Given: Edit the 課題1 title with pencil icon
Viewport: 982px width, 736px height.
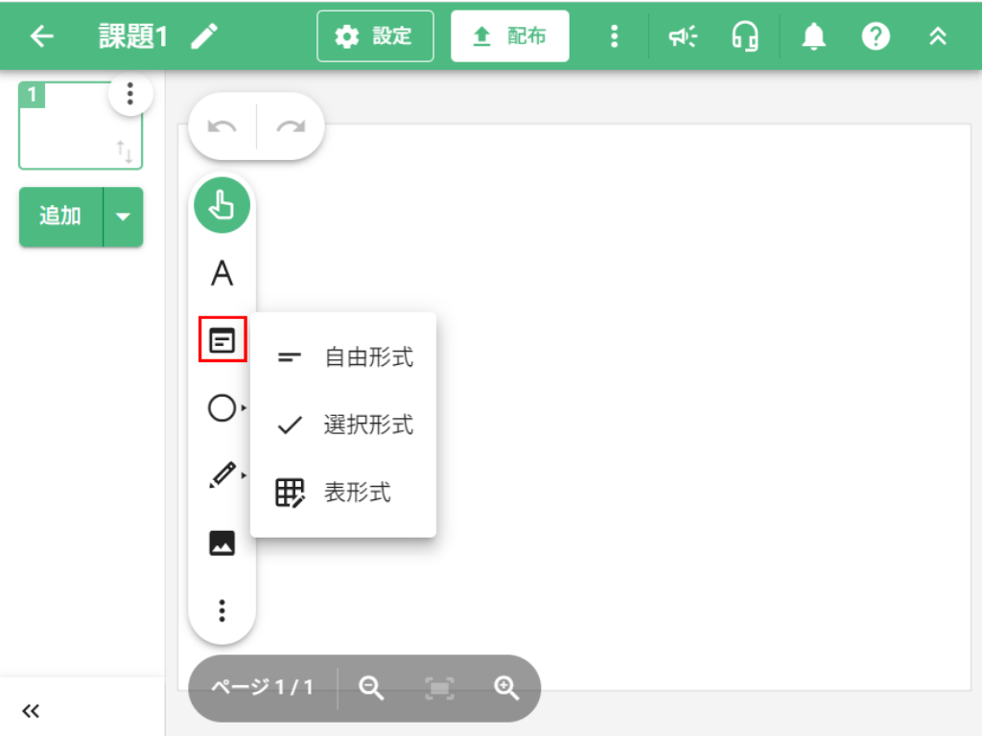Looking at the screenshot, I should 204,36.
